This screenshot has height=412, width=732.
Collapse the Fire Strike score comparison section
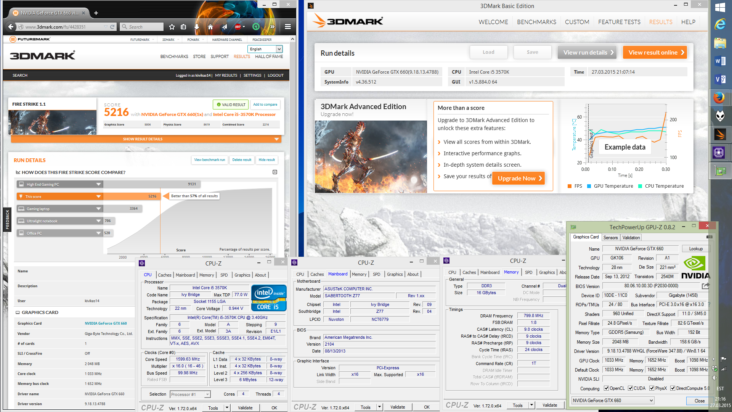pos(275,172)
